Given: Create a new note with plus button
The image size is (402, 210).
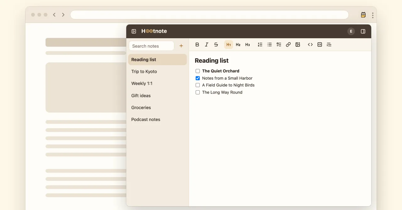Looking at the screenshot, I should pos(181,46).
